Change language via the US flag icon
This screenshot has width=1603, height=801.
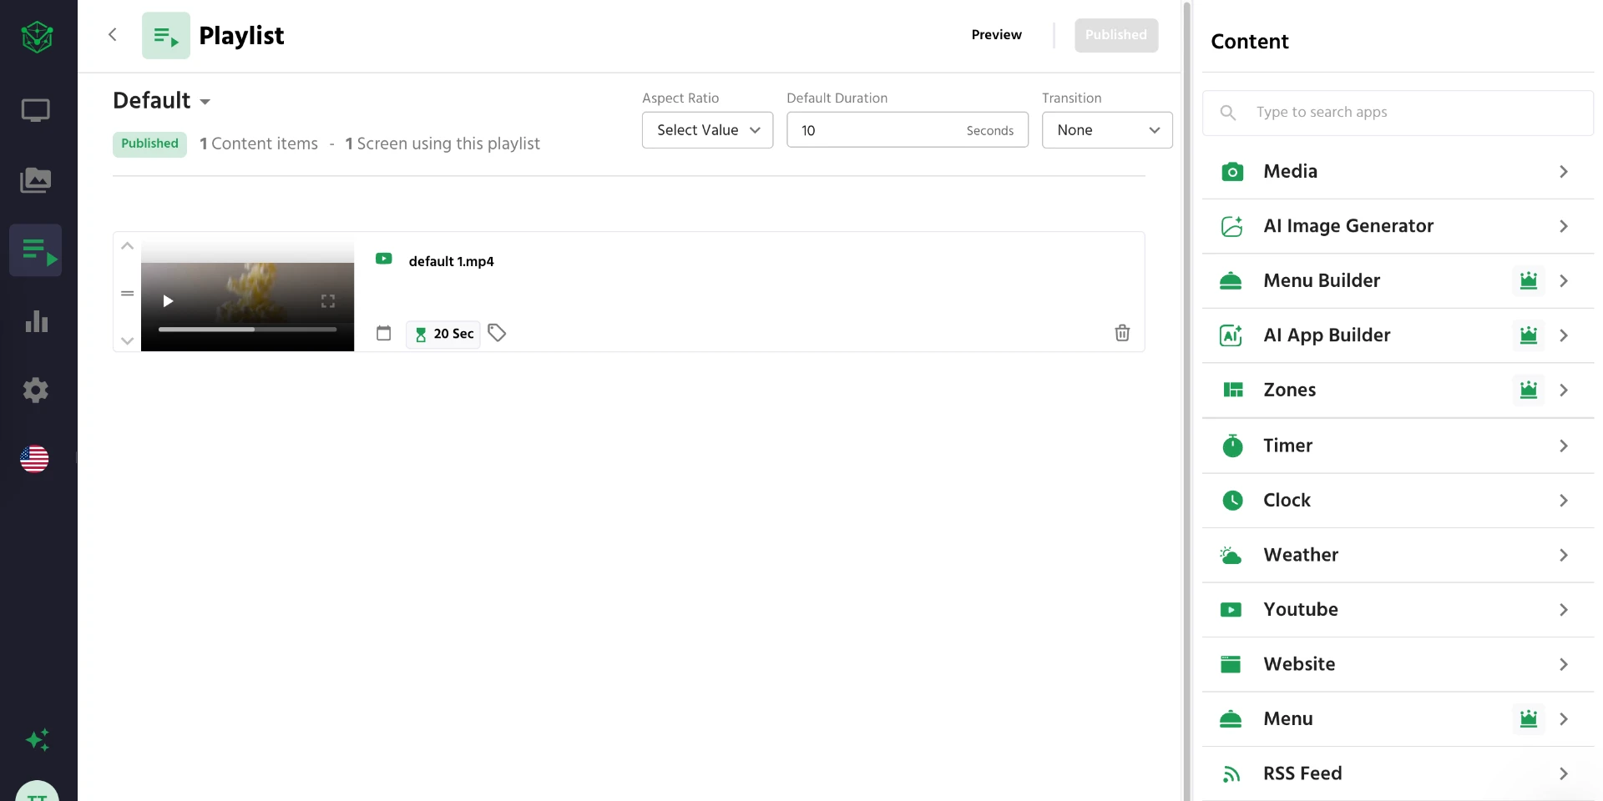tap(34, 459)
